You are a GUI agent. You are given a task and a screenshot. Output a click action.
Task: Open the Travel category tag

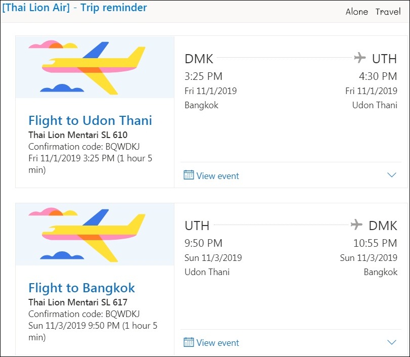pyautogui.click(x=388, y=12)
